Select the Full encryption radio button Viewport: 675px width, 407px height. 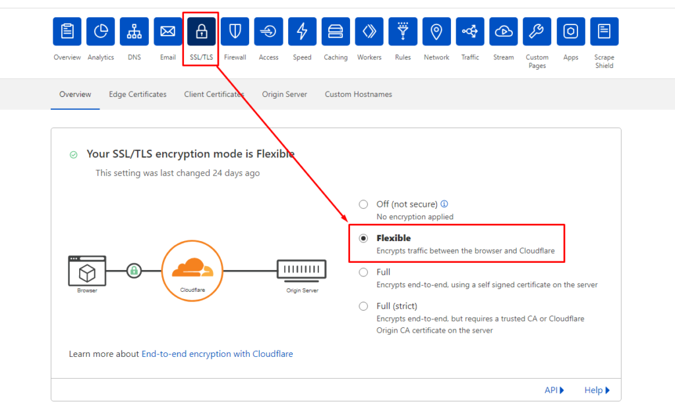coord(363,273)
